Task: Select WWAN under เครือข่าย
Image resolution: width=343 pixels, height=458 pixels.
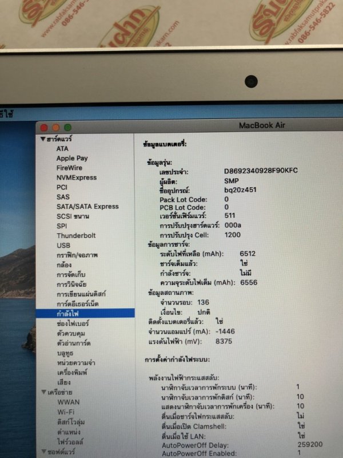Action: coord(69,402)
